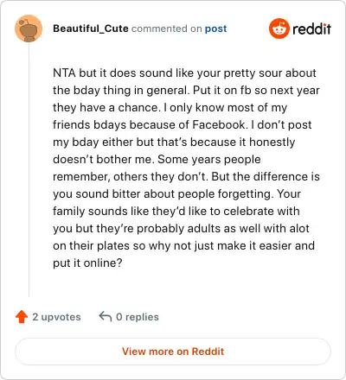Screen dimensions: 346x380
Task: Click the line starting "on their plates so why"
Action: click(x=183, y=246)
